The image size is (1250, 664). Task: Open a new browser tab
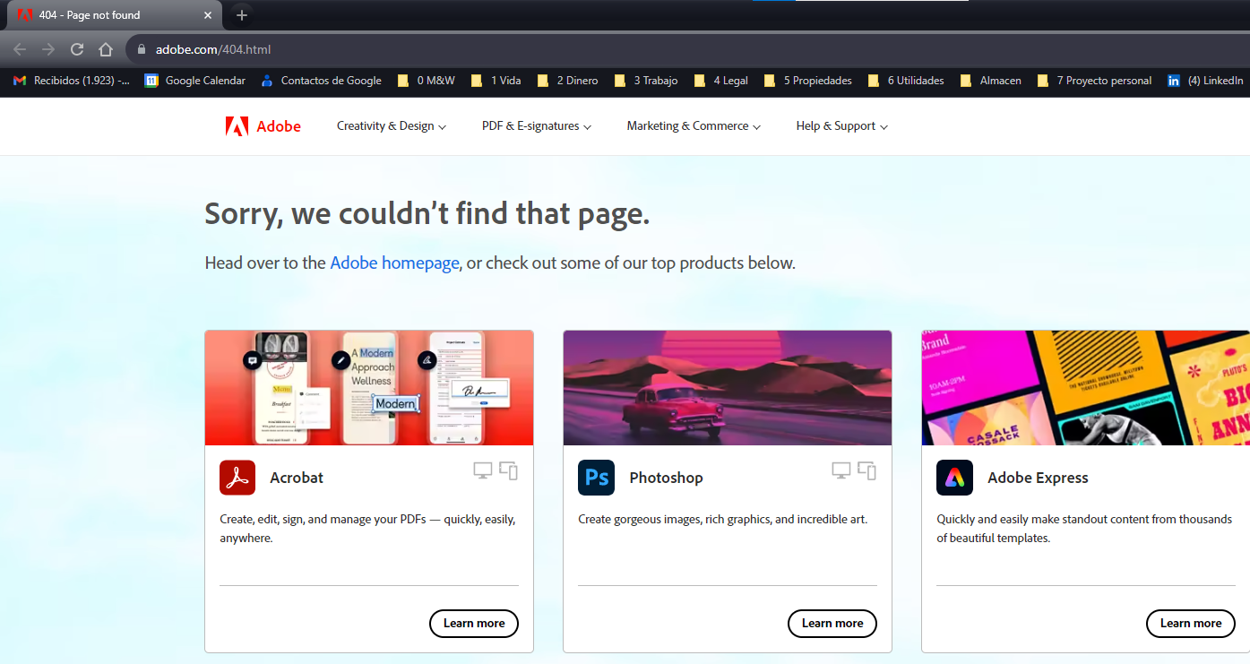[241, 14]
